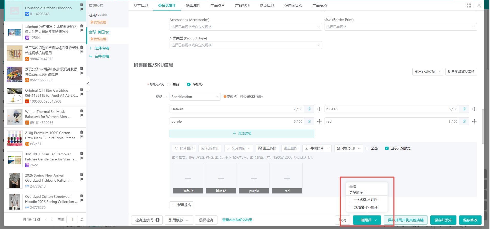Expand 导出图片 dropdown
The image size is (490, 229).
317,148
